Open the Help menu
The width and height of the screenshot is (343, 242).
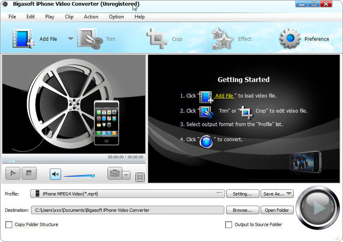pos(139,17)
